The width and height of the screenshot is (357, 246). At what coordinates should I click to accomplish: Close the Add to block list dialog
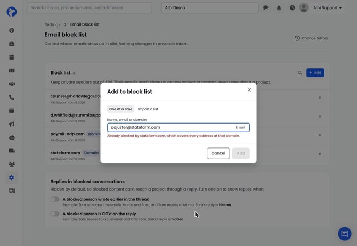(x=249, y=90)
